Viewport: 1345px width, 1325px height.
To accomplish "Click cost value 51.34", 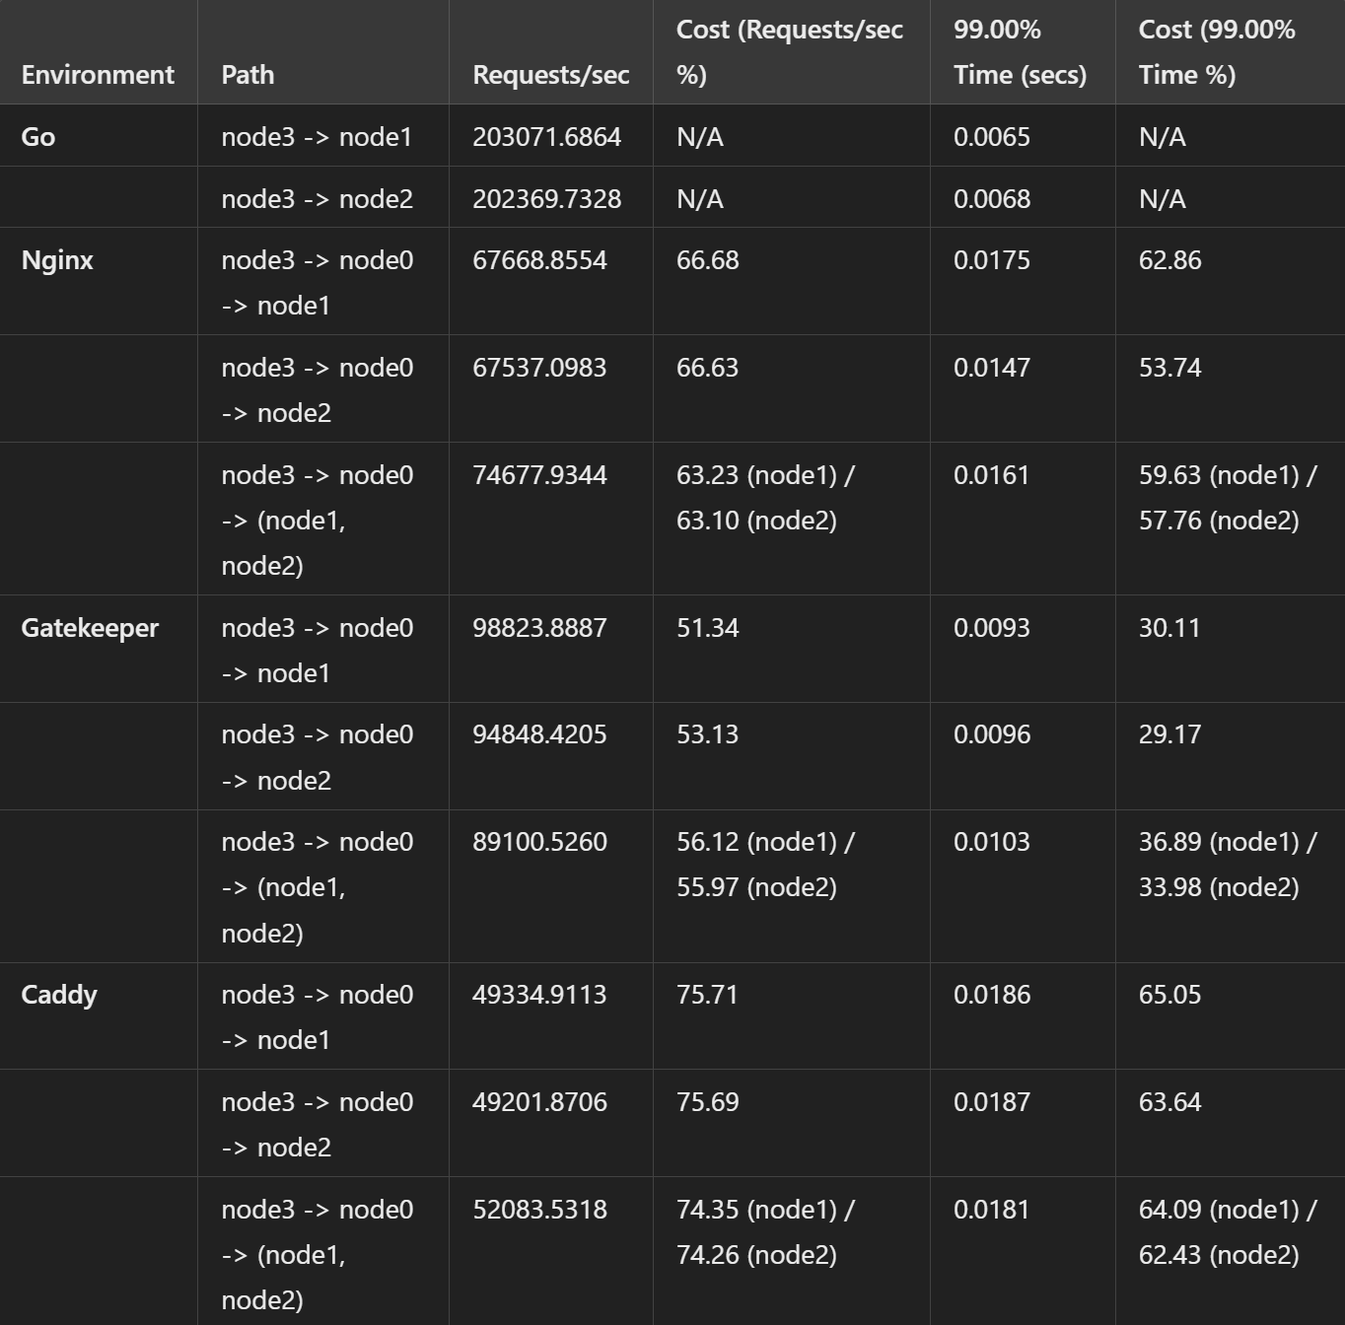I will click(x=708, y=628).
